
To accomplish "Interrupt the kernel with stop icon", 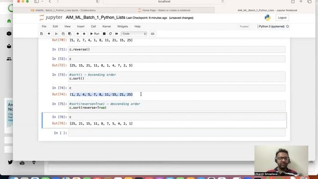I will (x=104, y=34).
